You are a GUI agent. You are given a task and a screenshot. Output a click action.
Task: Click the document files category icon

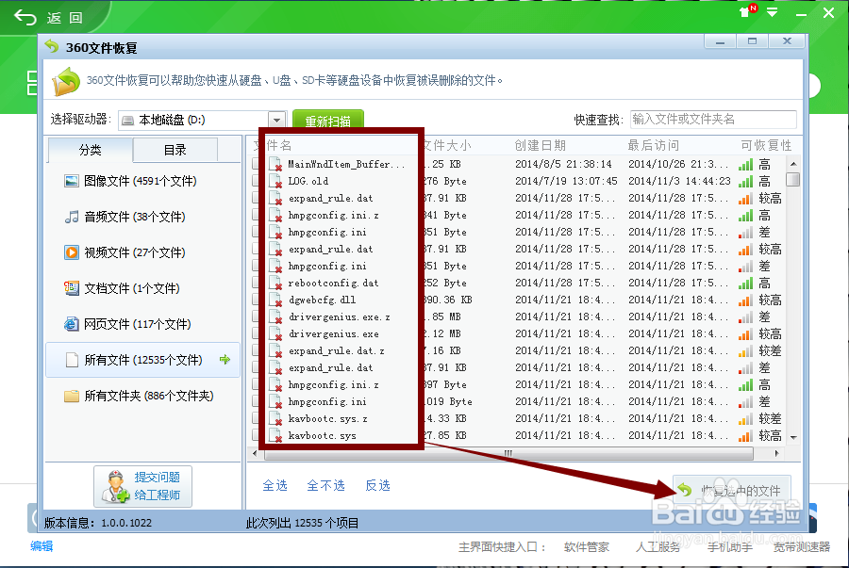click(72, 288)
